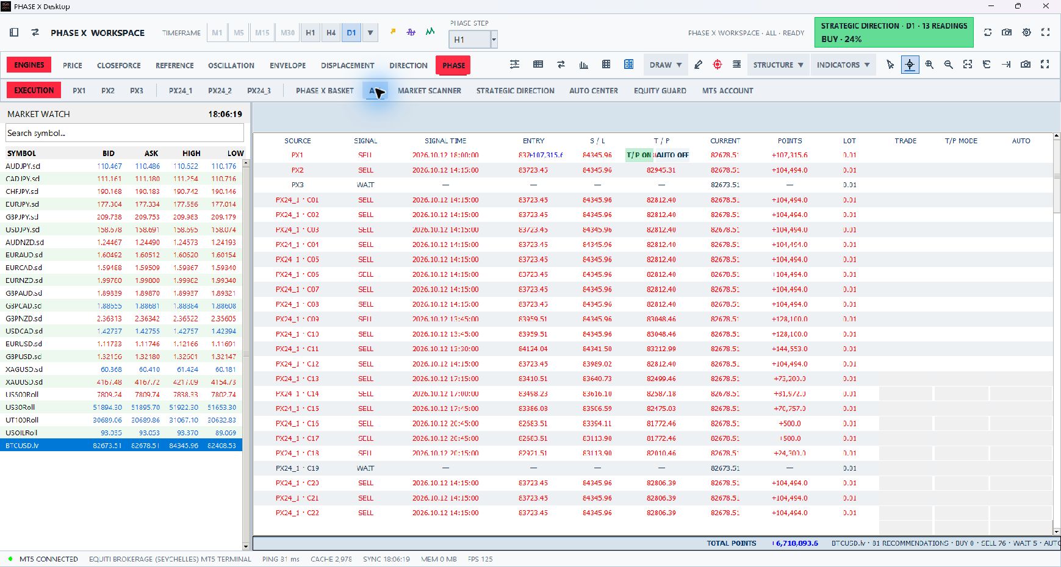Click the bar chart icon in toolbar
The image size is (1061, 567).
pyautogui.click(x=583, y=65)
